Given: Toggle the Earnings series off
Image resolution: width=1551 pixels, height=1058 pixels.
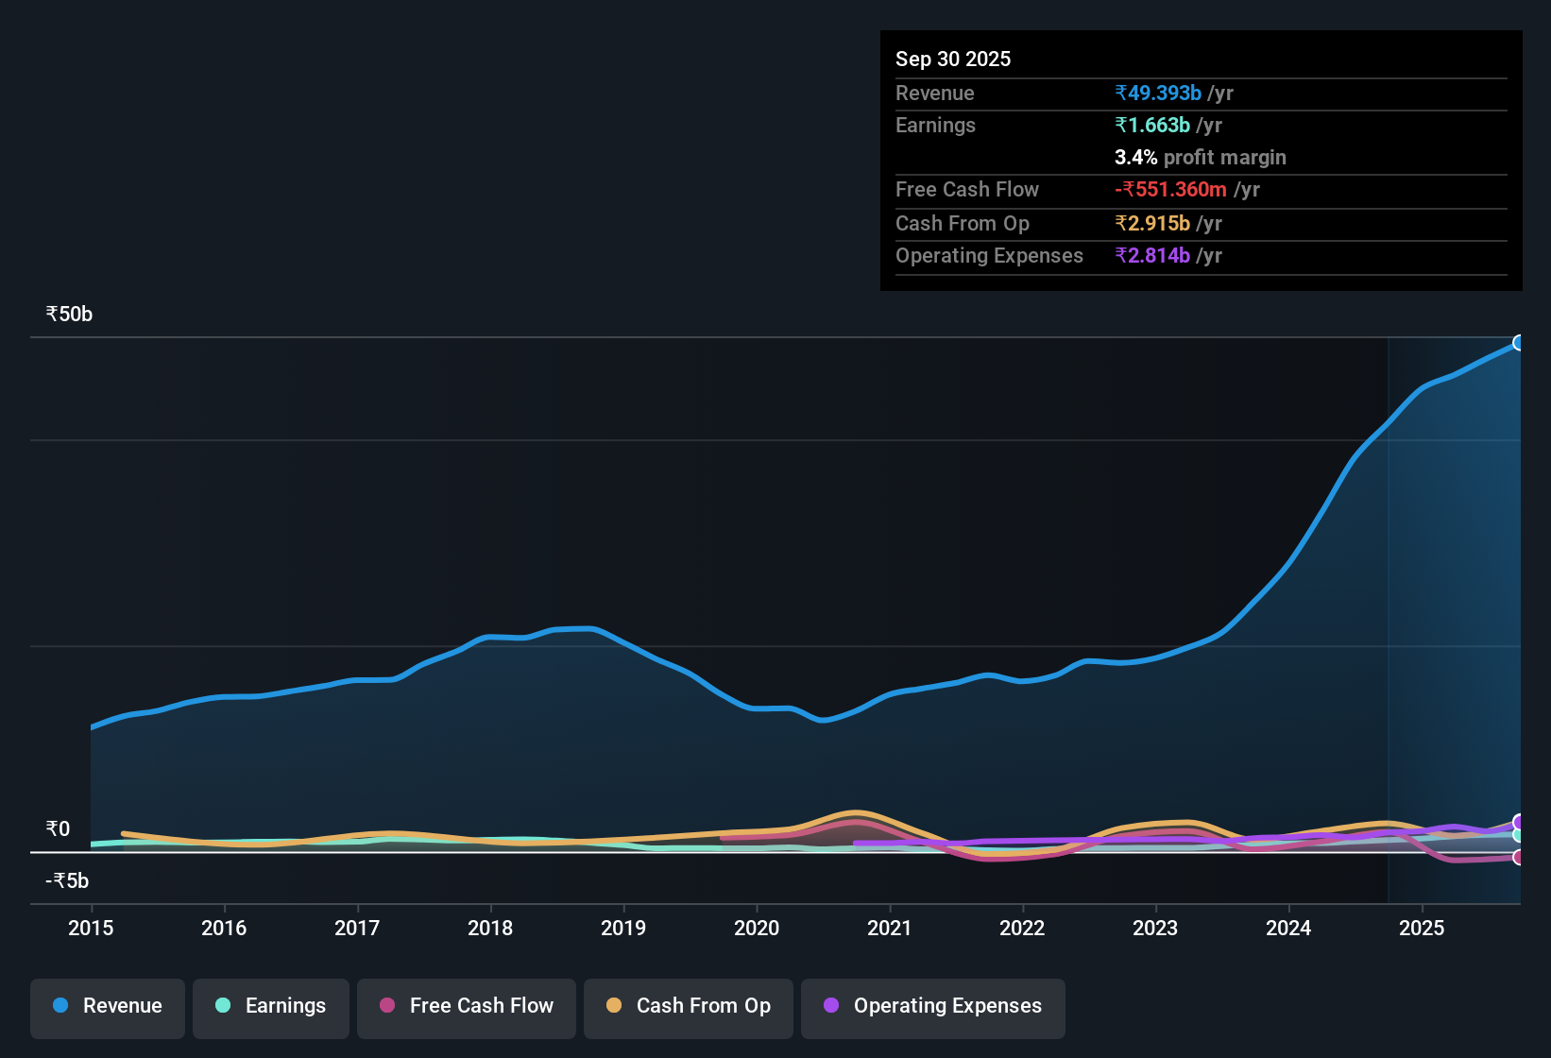Looking at the screenshot, I should click(x=270, y=1006).
